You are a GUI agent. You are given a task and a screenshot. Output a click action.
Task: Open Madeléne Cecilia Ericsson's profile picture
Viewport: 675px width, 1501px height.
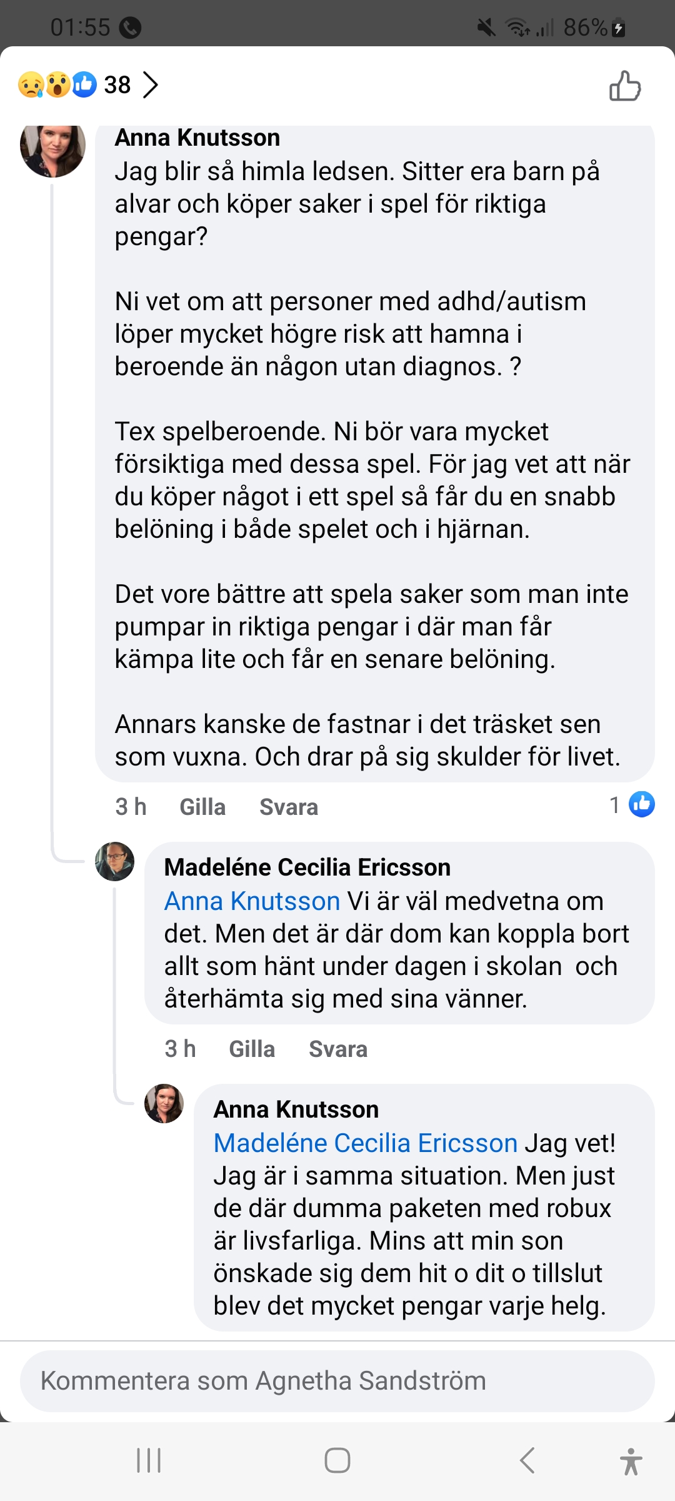pos(114,862)
